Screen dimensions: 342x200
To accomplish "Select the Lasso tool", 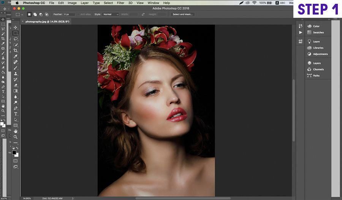I will [x=16, y=39].
